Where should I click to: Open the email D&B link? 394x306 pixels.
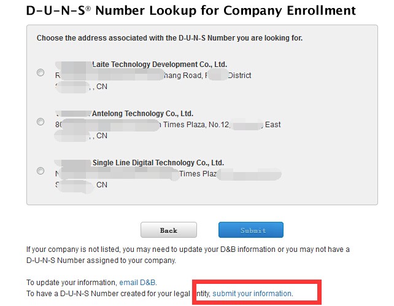point(137,283)
